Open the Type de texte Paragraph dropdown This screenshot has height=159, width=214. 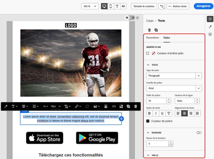[174, 76]
